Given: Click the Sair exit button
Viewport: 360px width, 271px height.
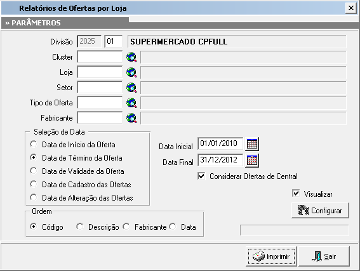Looking at the screenshot, I should pyautogui.click(x=324, y=256).
